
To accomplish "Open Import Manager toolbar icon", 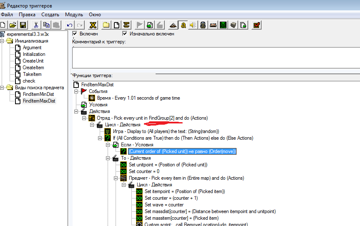I will coord(243,25).
